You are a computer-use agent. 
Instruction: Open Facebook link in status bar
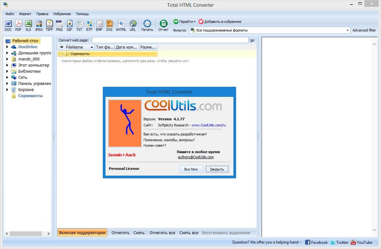coord(316,243)
